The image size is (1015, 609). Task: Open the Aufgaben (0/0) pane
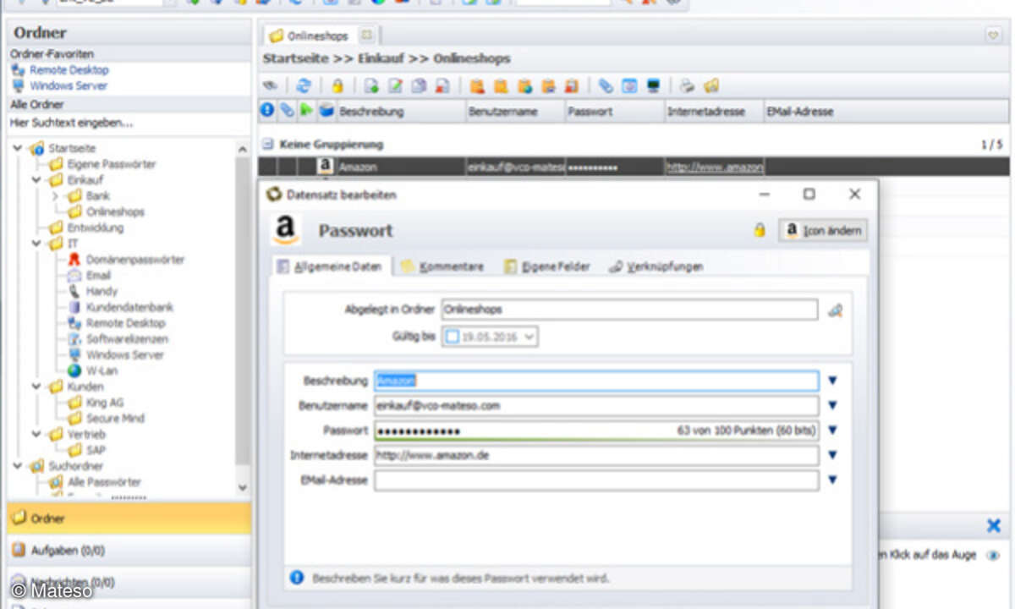(x=129, y=551)
